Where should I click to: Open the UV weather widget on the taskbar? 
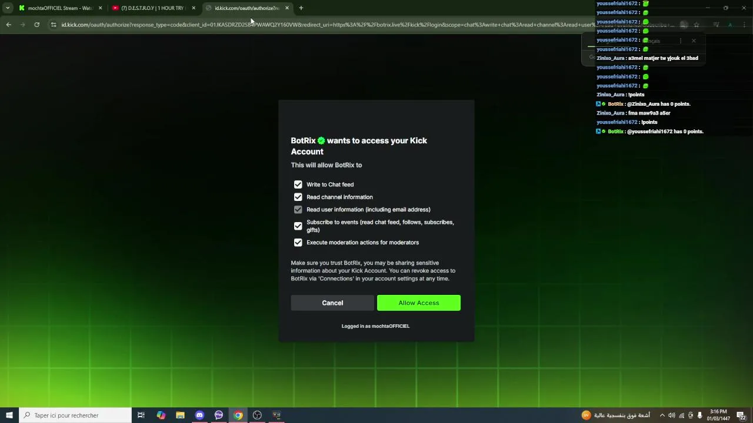tap(616, 415)
